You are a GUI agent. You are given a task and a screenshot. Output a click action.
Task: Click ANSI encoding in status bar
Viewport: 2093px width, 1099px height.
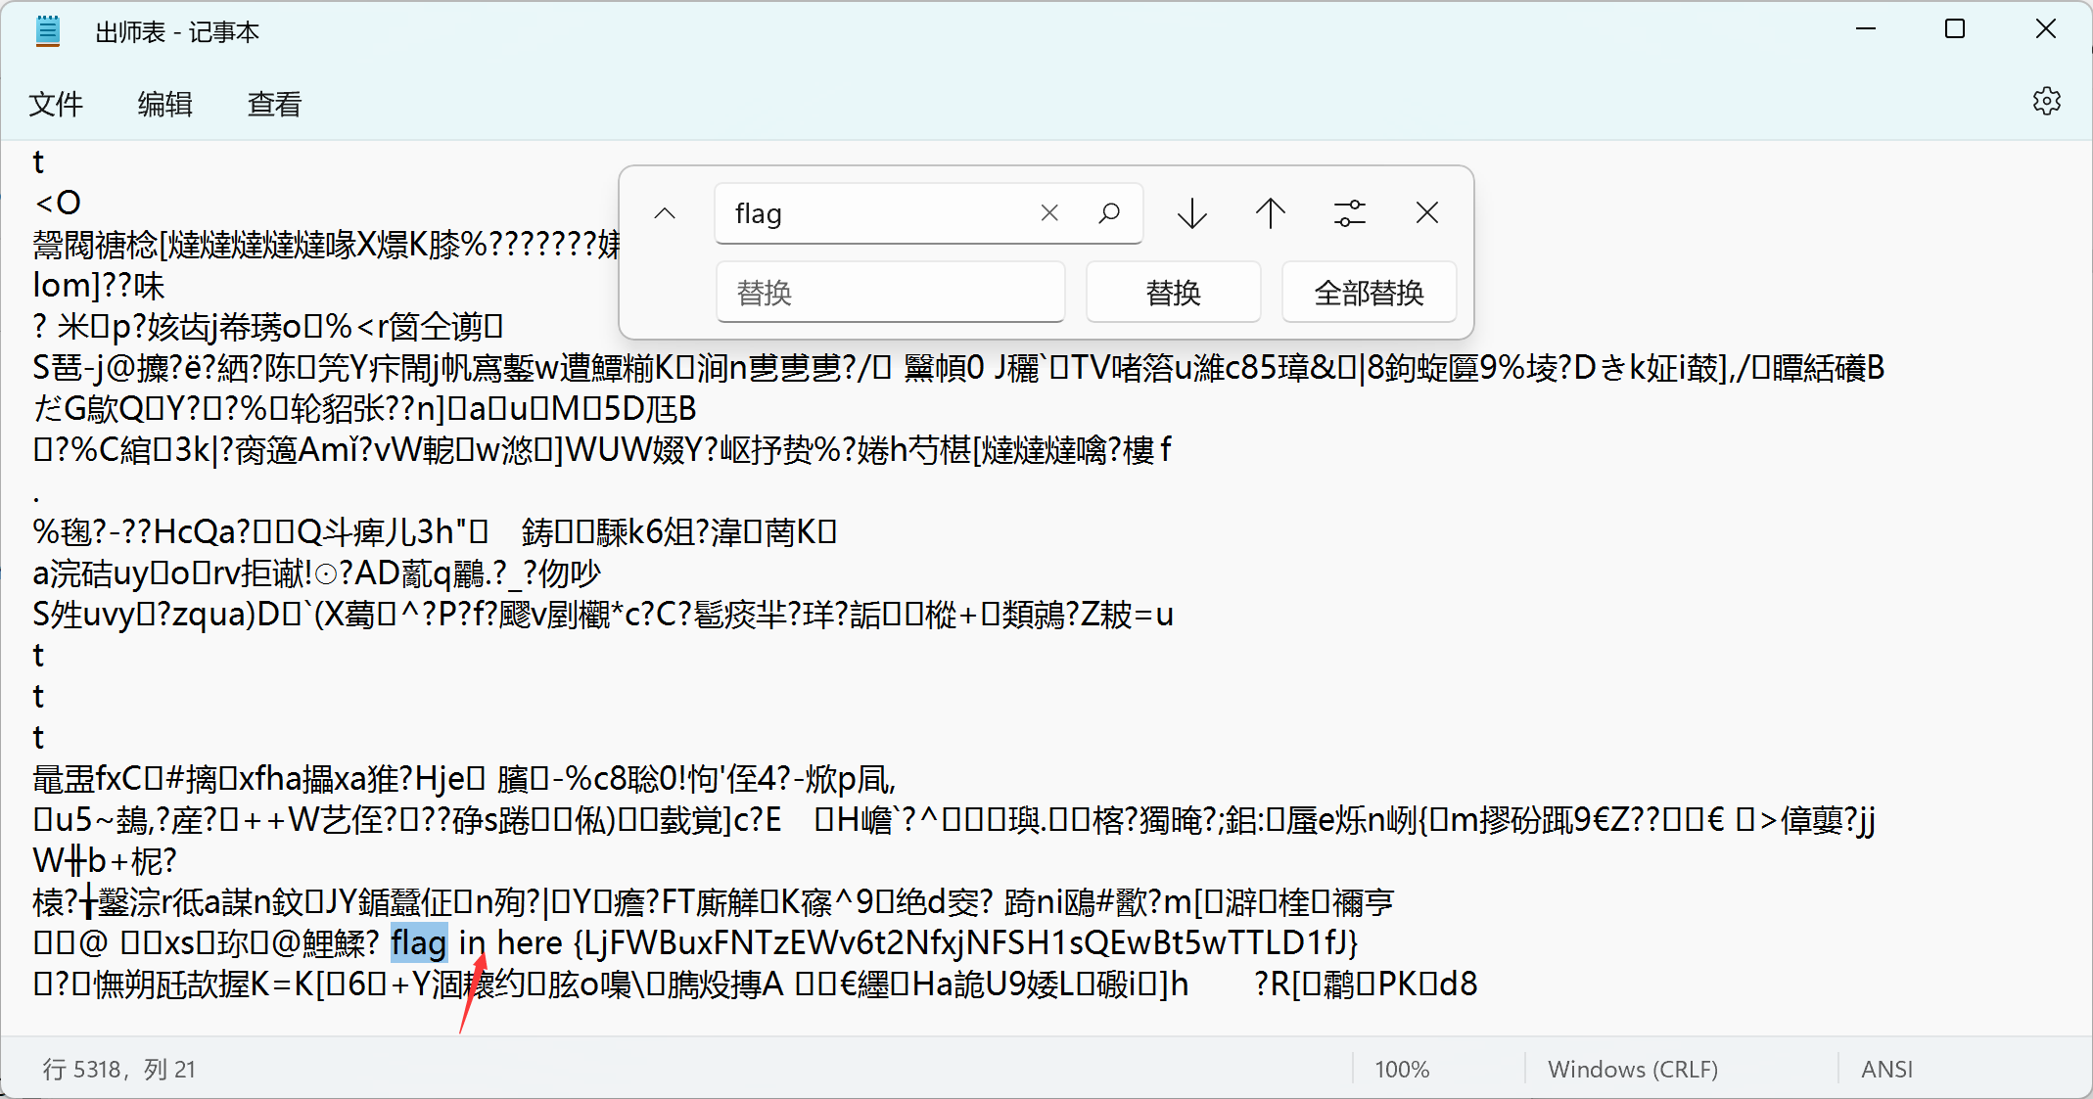tap(1886, 1070)
